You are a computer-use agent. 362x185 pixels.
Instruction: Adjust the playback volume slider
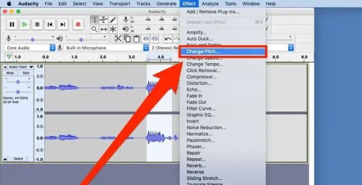pyautogui.click(x=81, y=40)
